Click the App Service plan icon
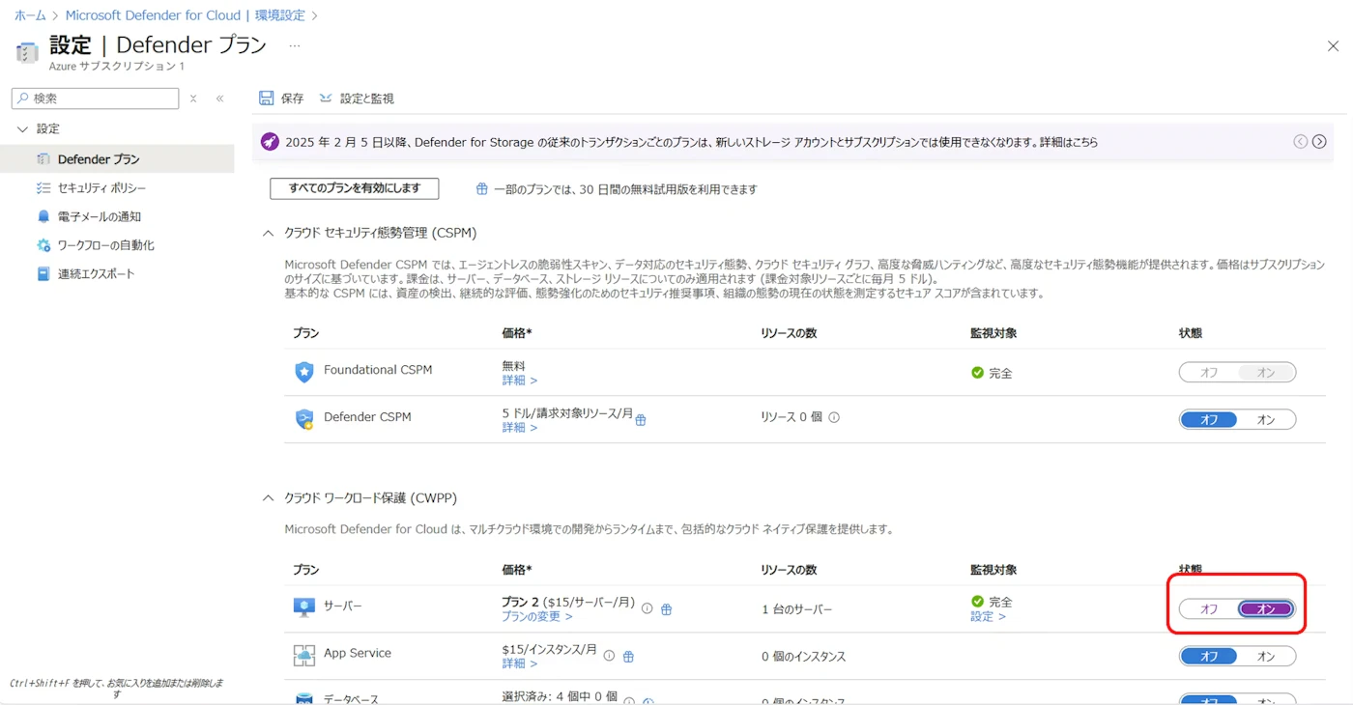 pos(304,655)
